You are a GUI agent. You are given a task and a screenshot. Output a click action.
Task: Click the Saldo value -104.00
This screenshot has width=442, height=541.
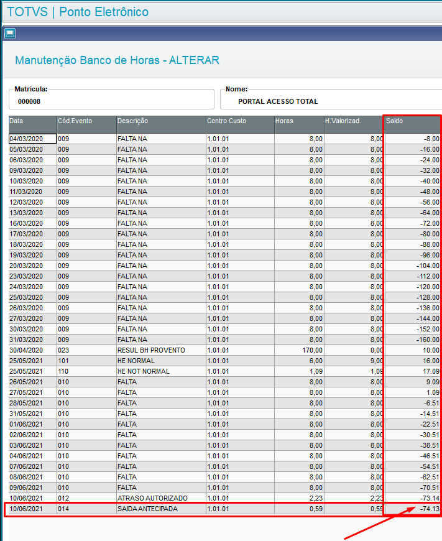pyautogui.click(x=428, y=266)
